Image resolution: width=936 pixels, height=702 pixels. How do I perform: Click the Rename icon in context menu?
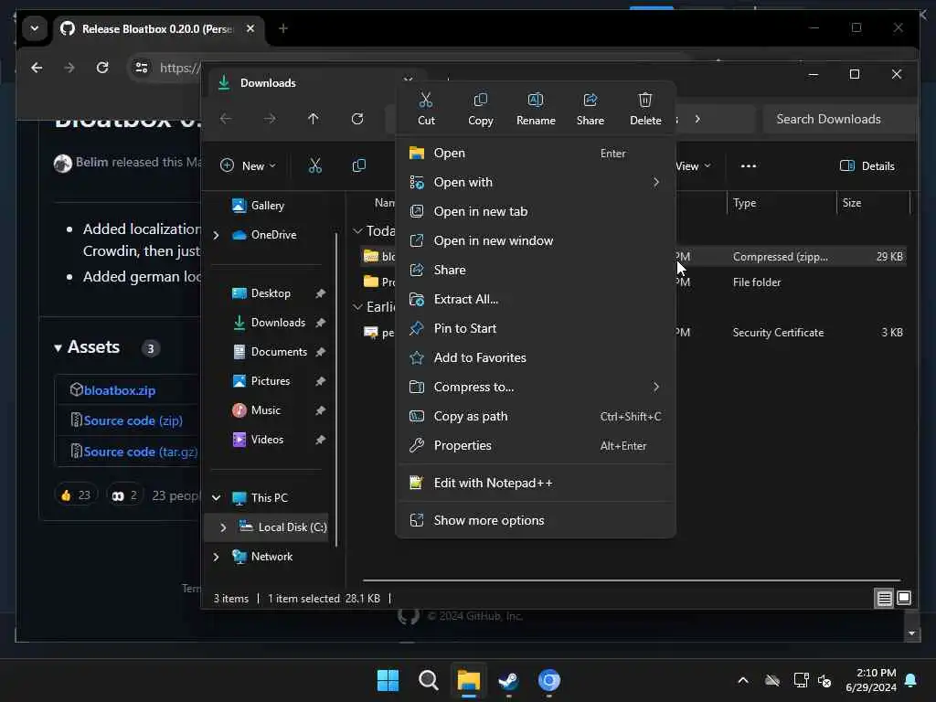click(536, 109)
